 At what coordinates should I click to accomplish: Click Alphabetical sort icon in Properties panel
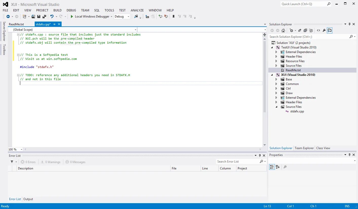[278, 167]
